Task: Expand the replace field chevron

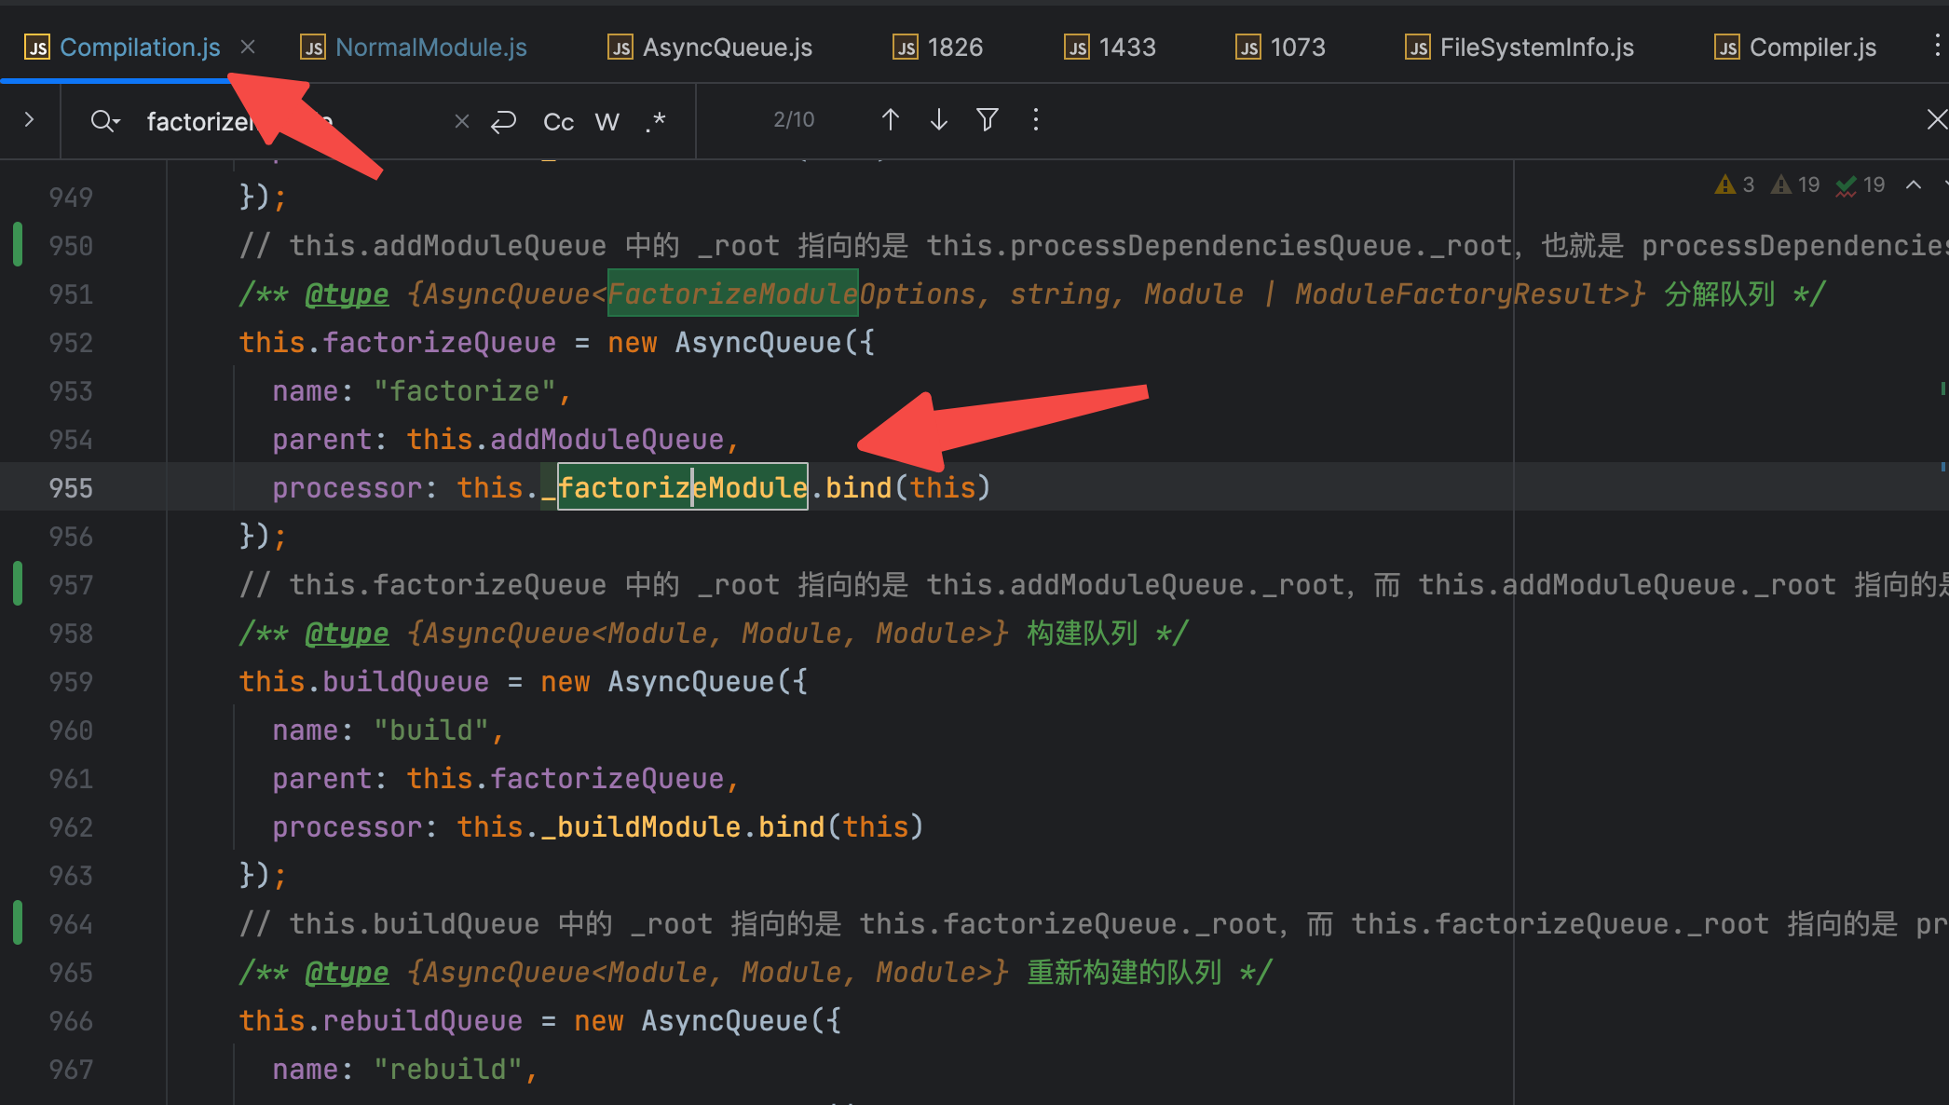Action: tap(29, 120)
